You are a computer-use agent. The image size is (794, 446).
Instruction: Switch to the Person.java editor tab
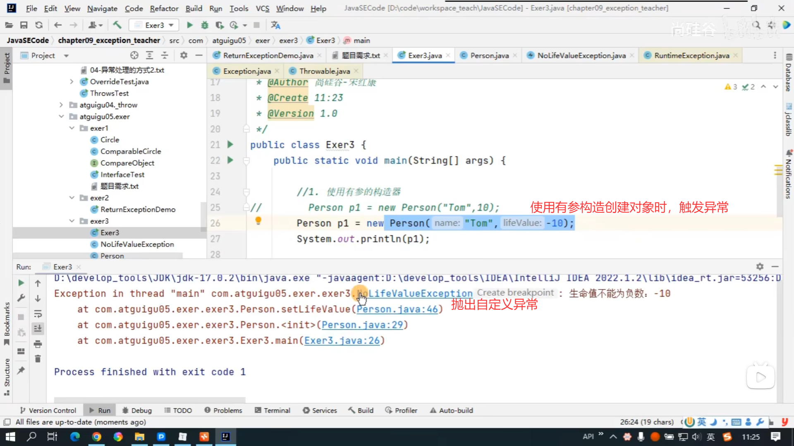click(489, 55)
